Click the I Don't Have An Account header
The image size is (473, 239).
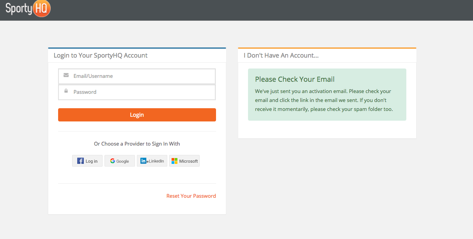[x=281, y=55]
